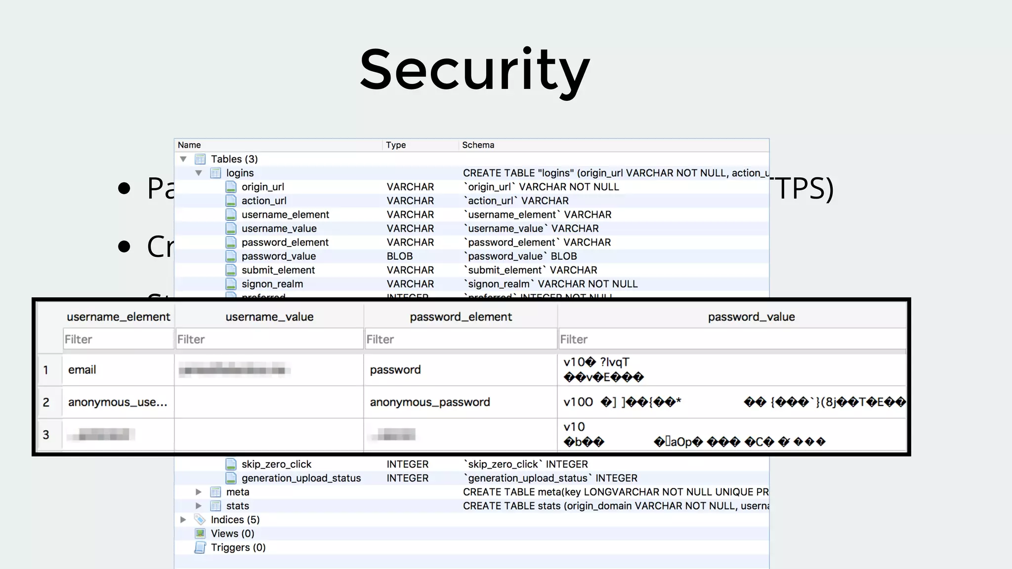Select row 3 password_value blob cell
The height and width of the screenshot is (569, 1012).
click(x=732, y=435)
